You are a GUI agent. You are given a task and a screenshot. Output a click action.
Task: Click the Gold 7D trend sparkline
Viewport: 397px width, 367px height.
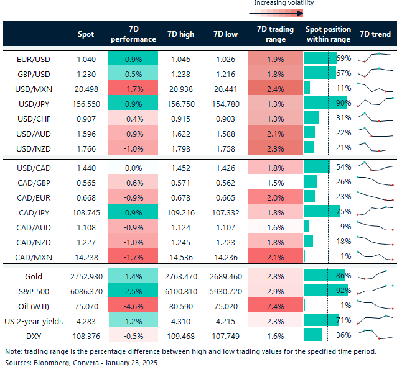click(x=375, y=274)
